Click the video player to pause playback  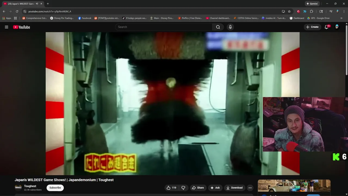pyautogui.click(x=173, y=103)
